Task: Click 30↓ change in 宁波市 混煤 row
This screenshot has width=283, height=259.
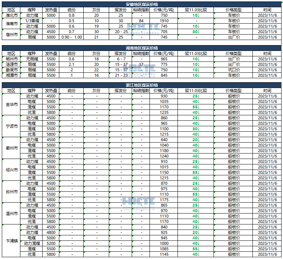Action: [x=196, y=129]
